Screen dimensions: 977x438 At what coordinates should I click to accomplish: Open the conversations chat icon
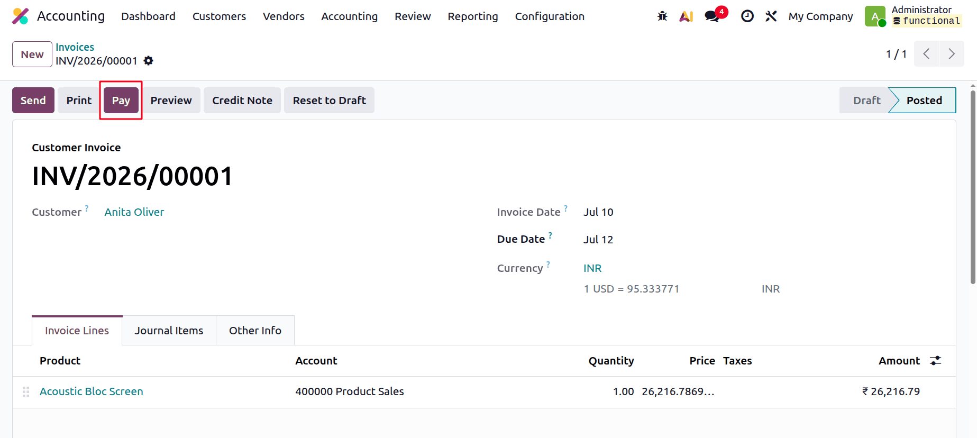(713, 16)
